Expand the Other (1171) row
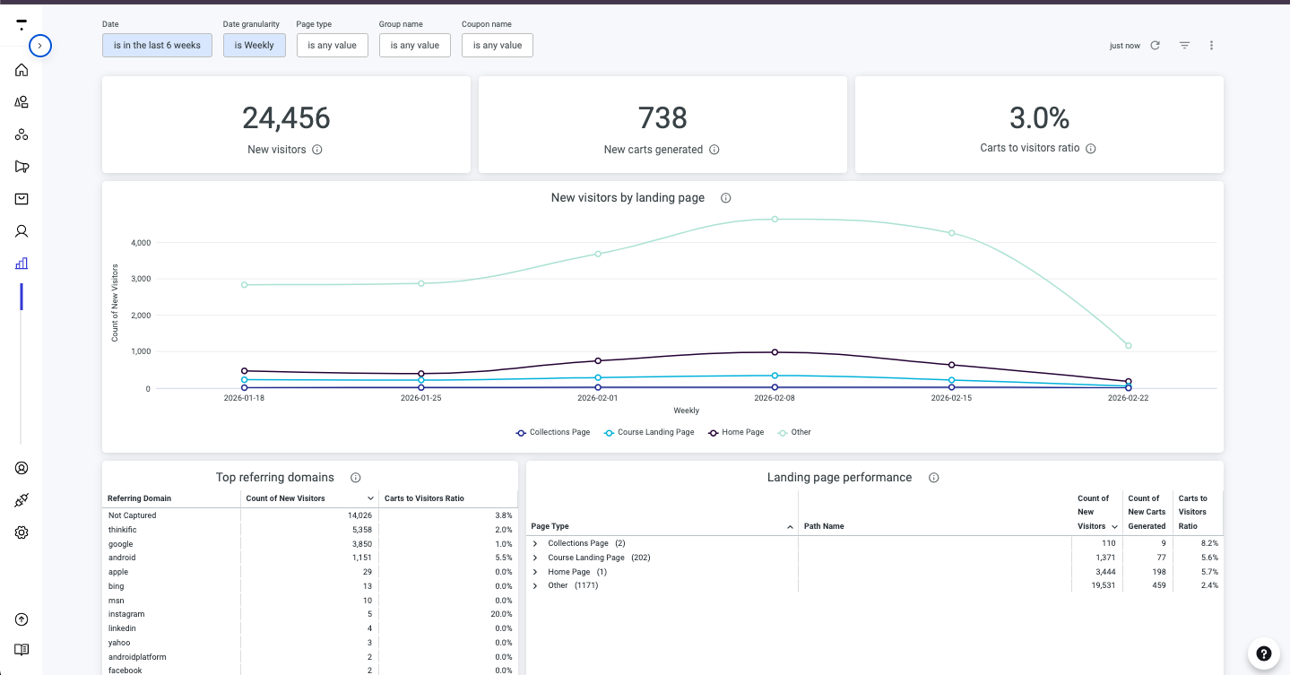Screen dimensions: 1290x675 (x=535, y=585)
